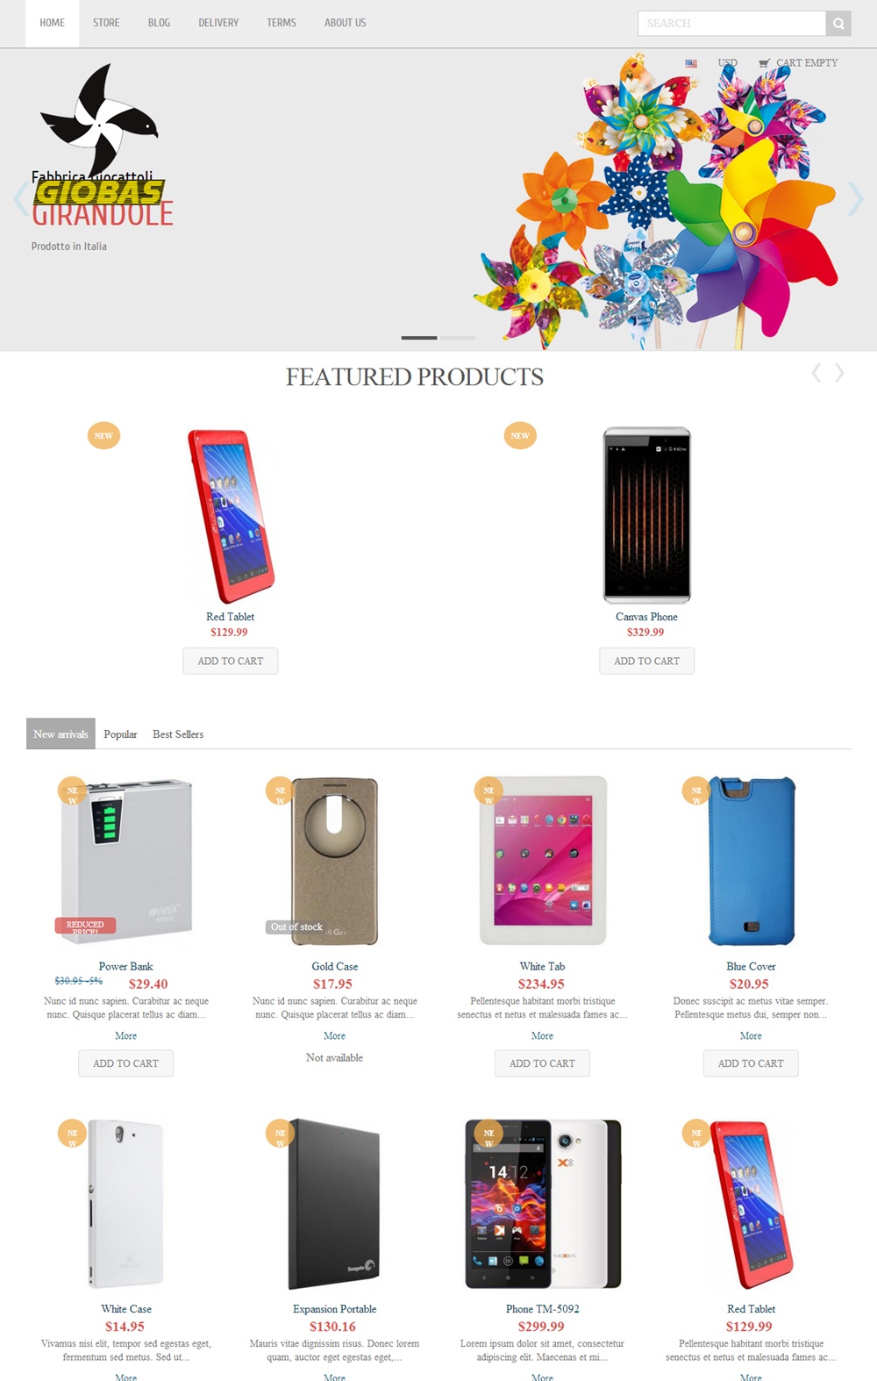Add Power Bank to cart
The image size is (877, 1381).
pyautogui.click(x=126, y=1063)
